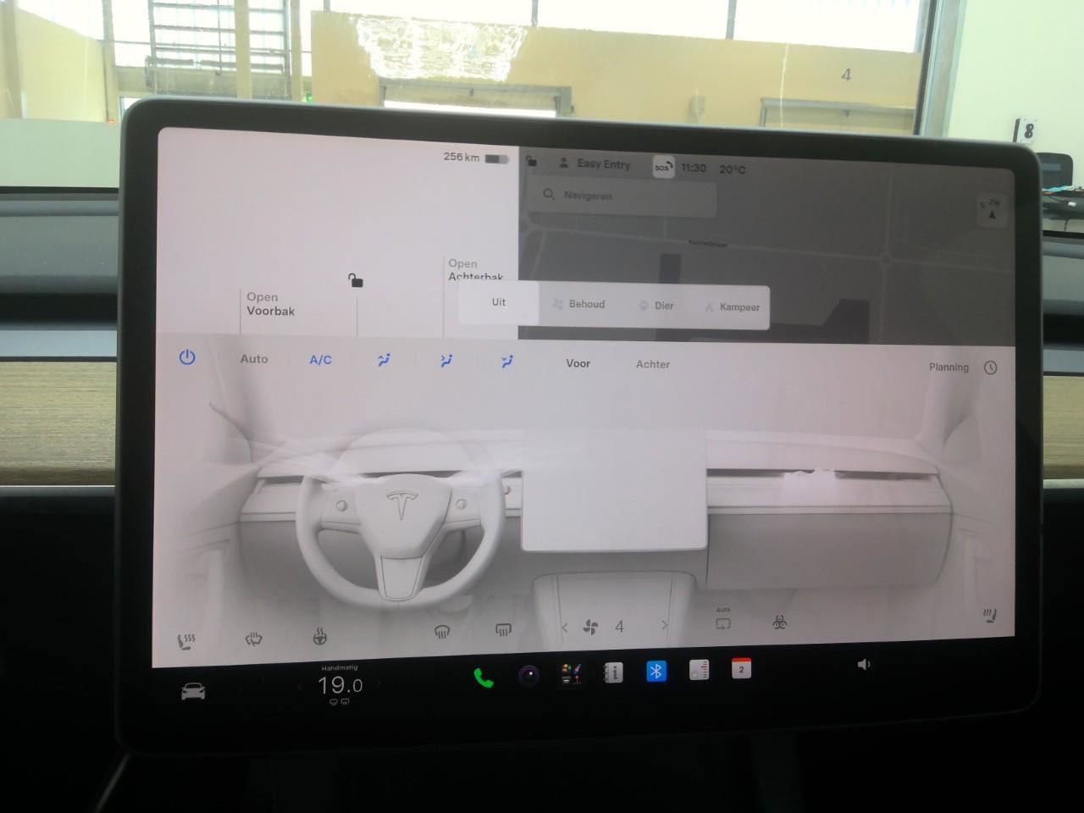Toggle the third airflow direction icon

pos(507,362)
